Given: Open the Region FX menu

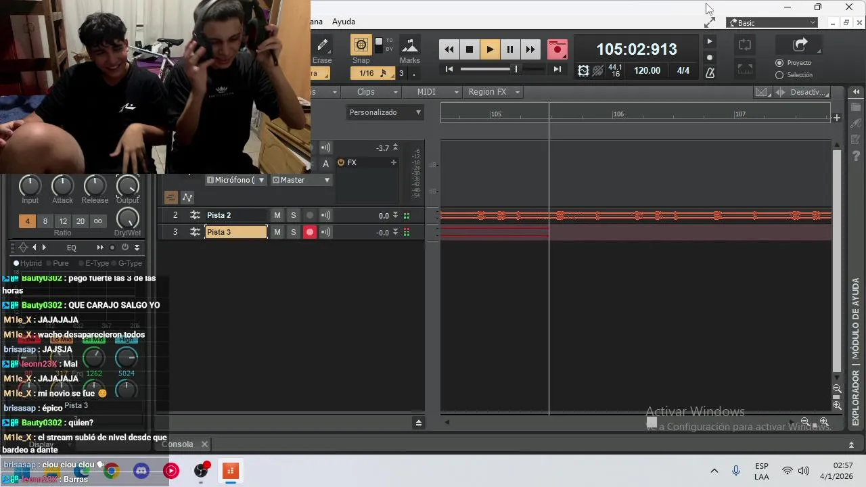Looking at the screenshot, I should 493,92.
